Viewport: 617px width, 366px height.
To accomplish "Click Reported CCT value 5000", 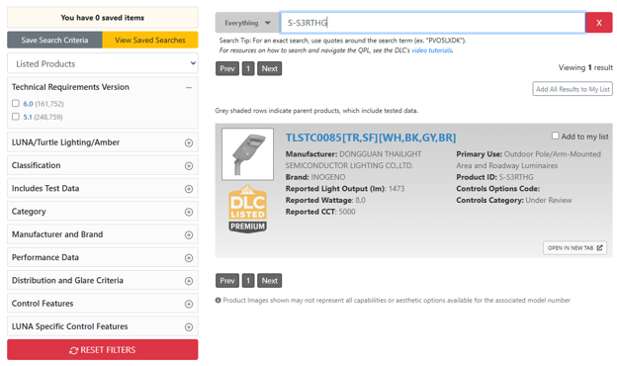I will point(347,212).
